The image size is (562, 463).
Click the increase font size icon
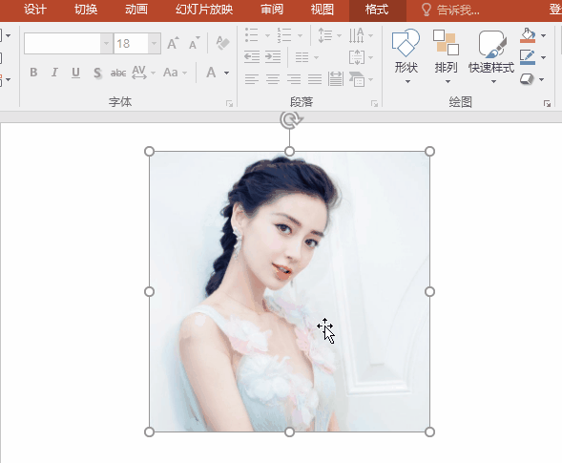pos(173,43)
